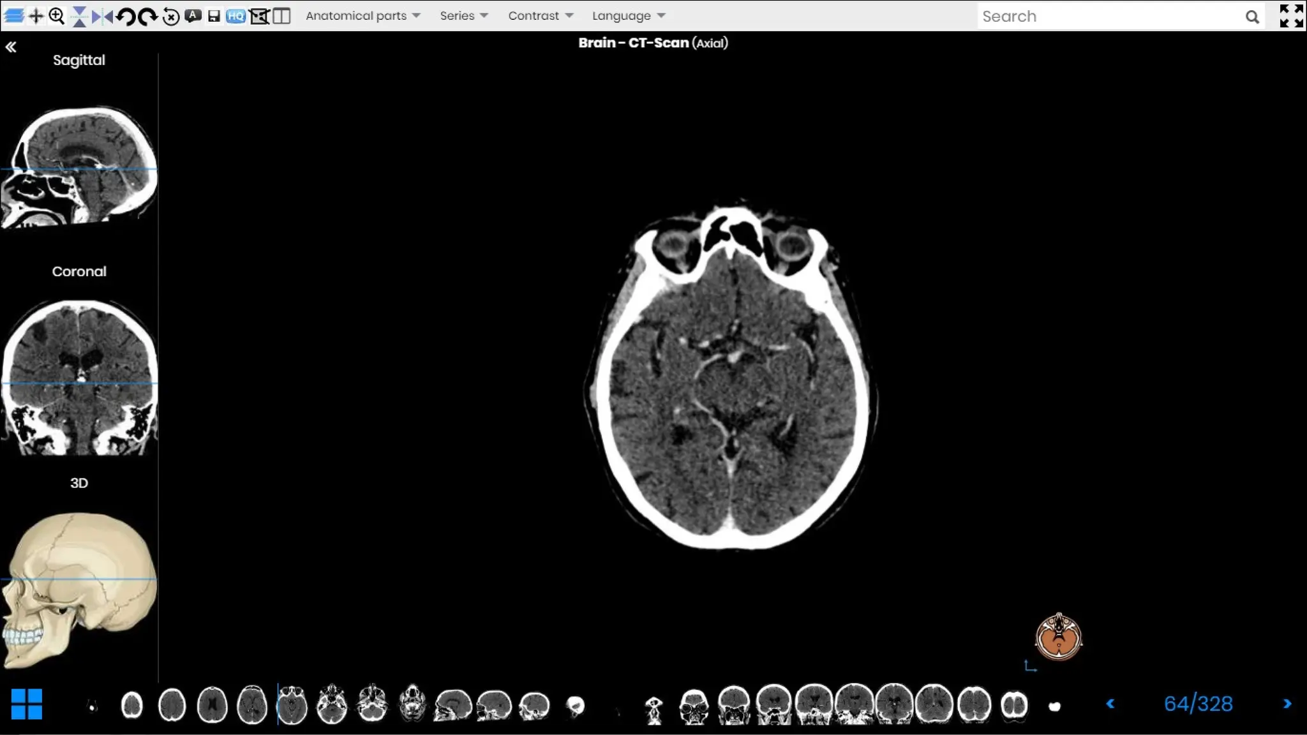Click the Brain - CT-Scan (Axial) title
The height and width of the screenshot is (735, 1307).
(653, 43)
